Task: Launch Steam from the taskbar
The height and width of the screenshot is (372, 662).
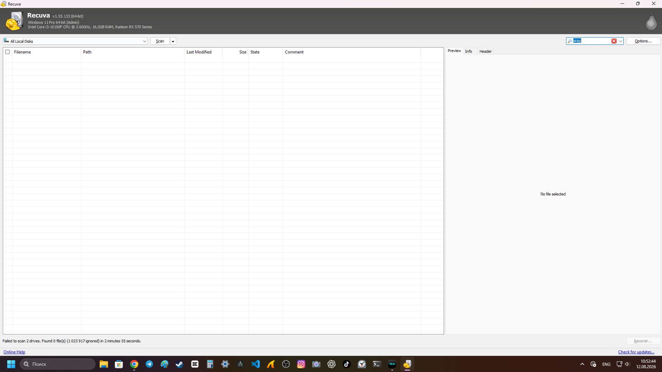Action: point(180,364)
